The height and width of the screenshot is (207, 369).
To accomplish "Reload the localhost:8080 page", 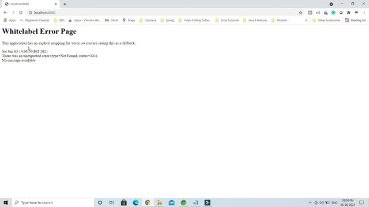I will tap(21, 13).
